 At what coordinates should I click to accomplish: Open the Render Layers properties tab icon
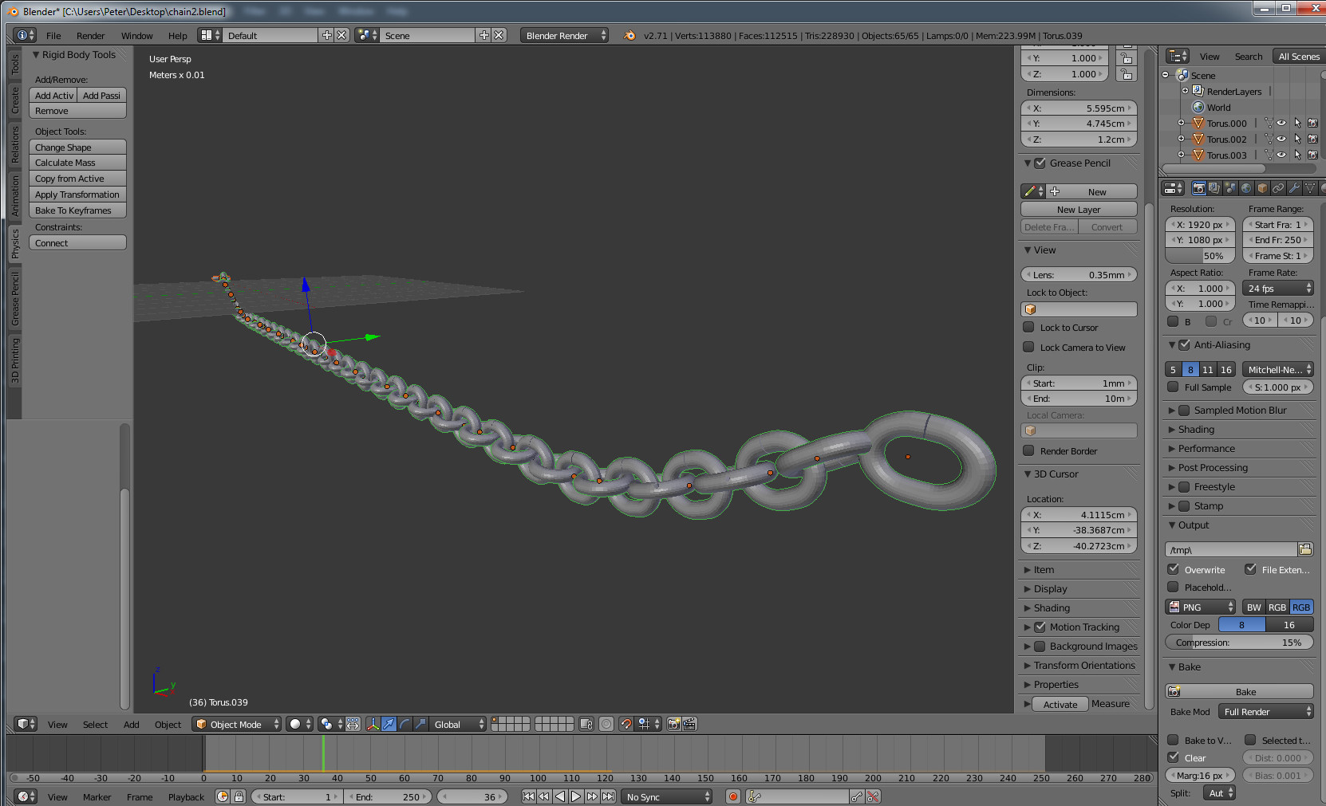(x=1214, y=188)
